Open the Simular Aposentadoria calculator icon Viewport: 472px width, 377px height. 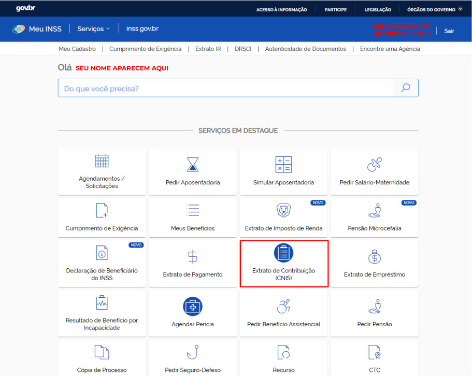[x=283, y=164]
